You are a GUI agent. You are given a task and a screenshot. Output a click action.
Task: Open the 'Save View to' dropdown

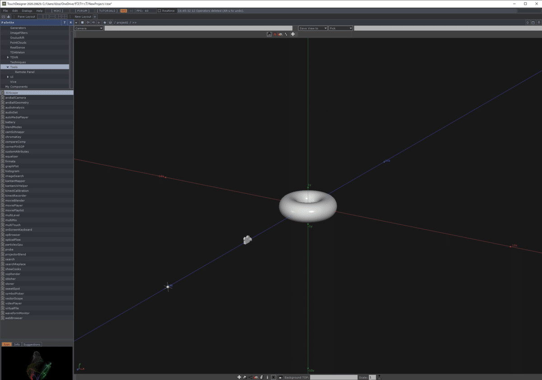tap(312, 28)
